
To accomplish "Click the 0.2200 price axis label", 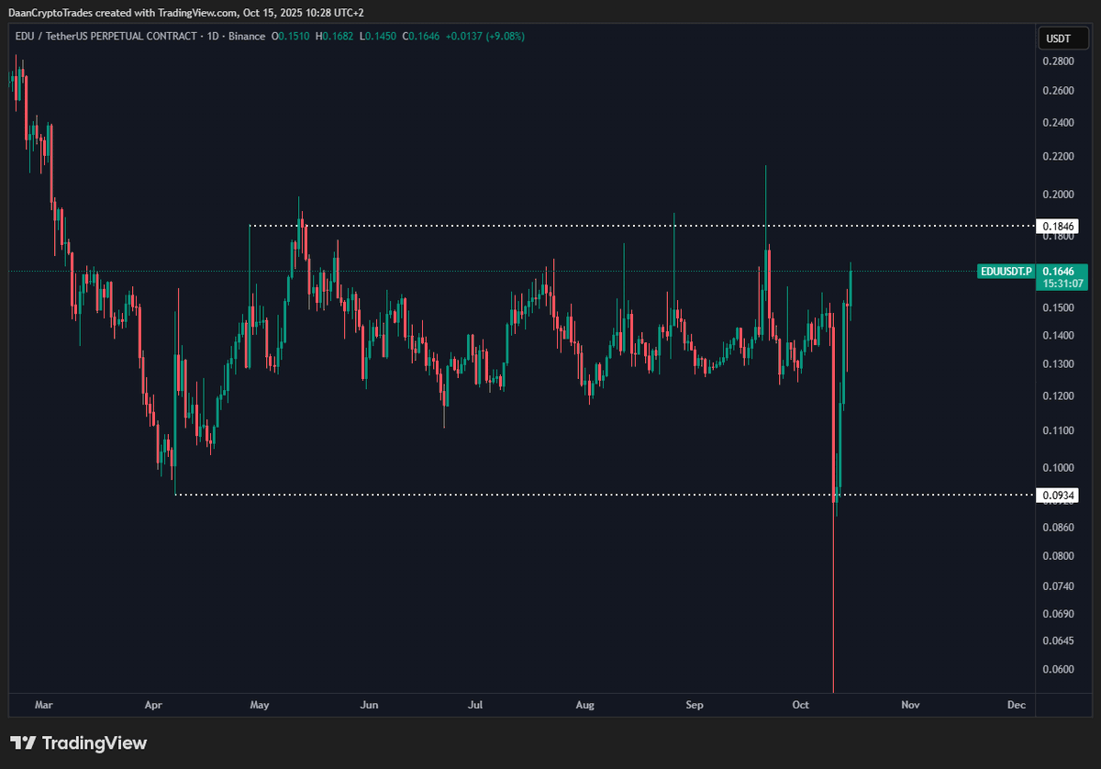I will [1058, 157].
